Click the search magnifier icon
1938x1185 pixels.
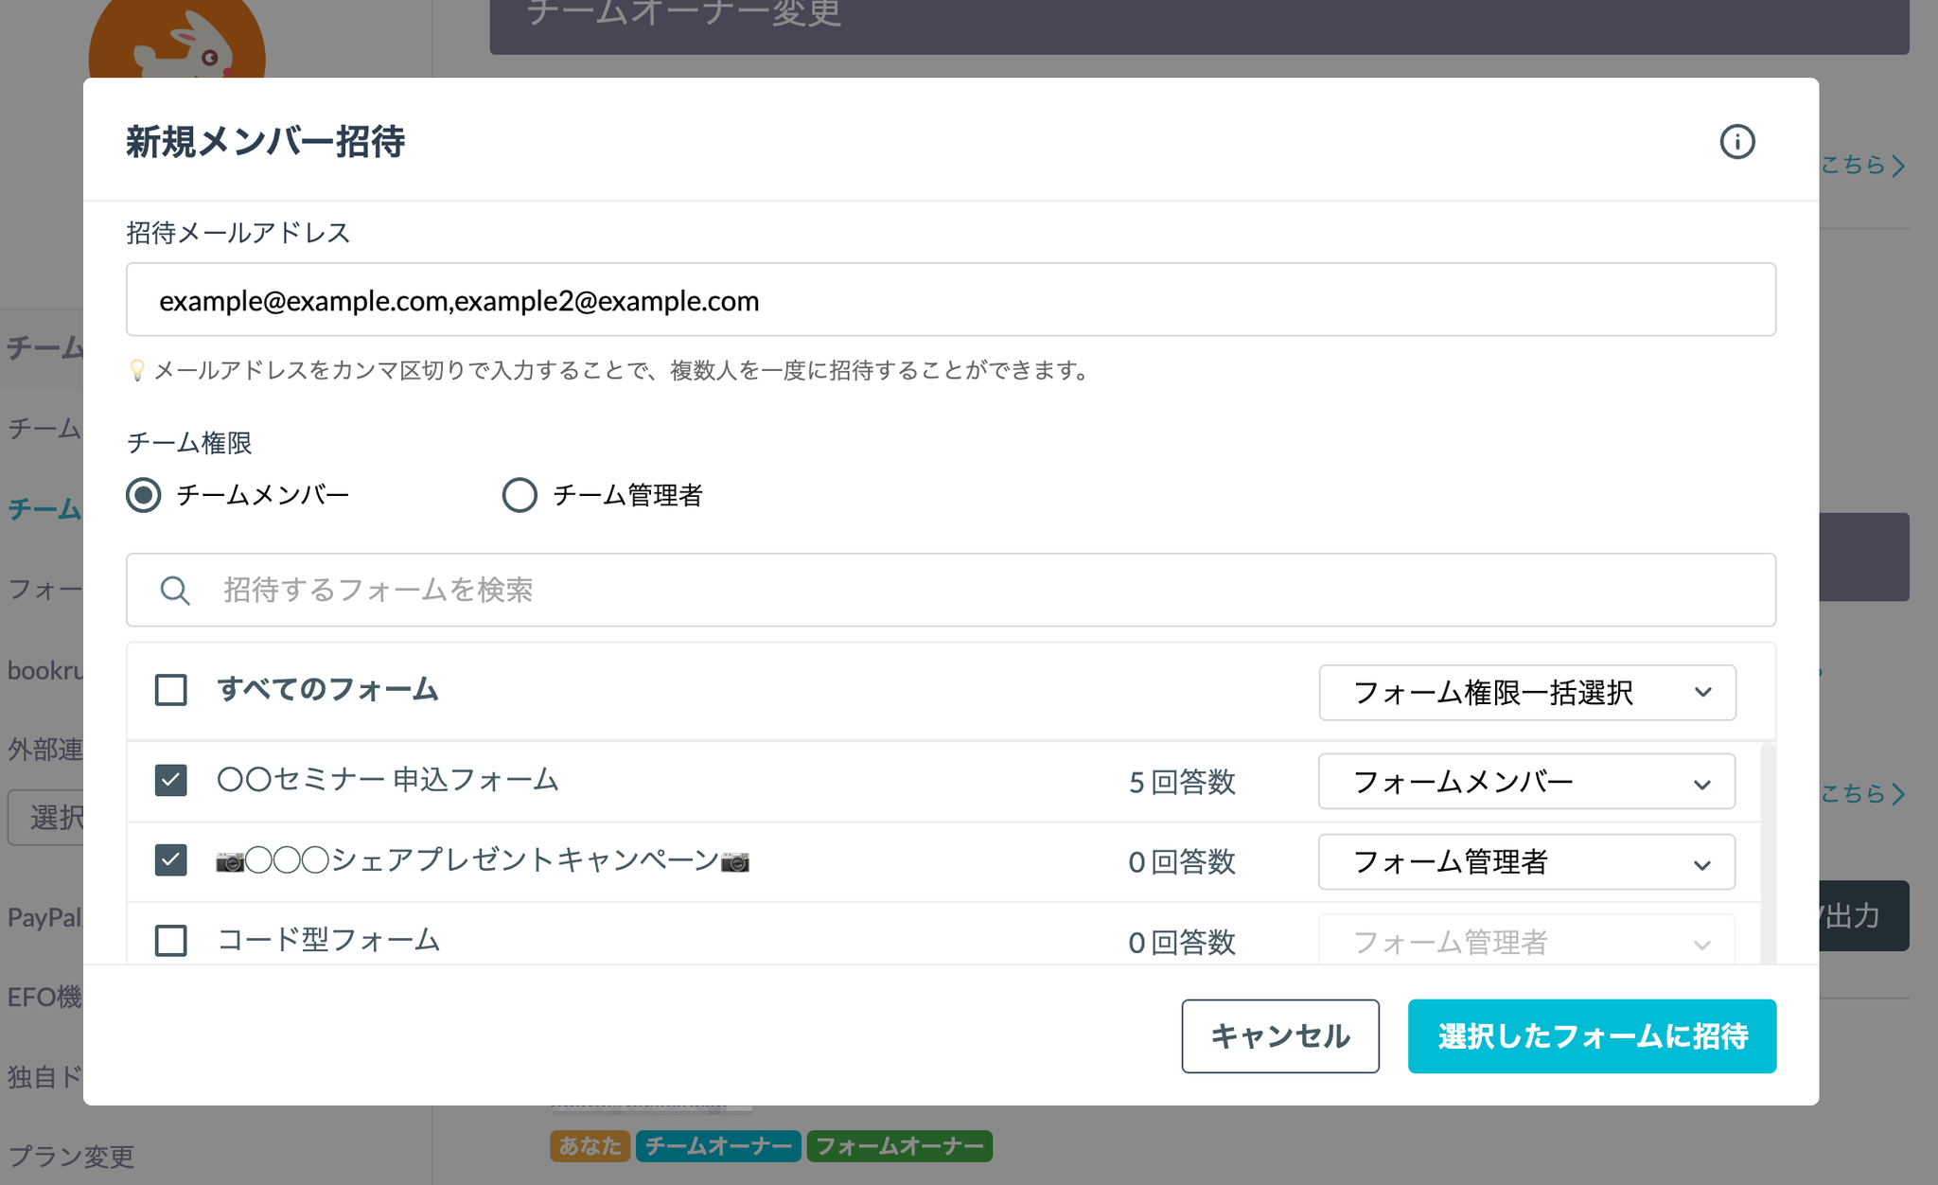(174, 591)
